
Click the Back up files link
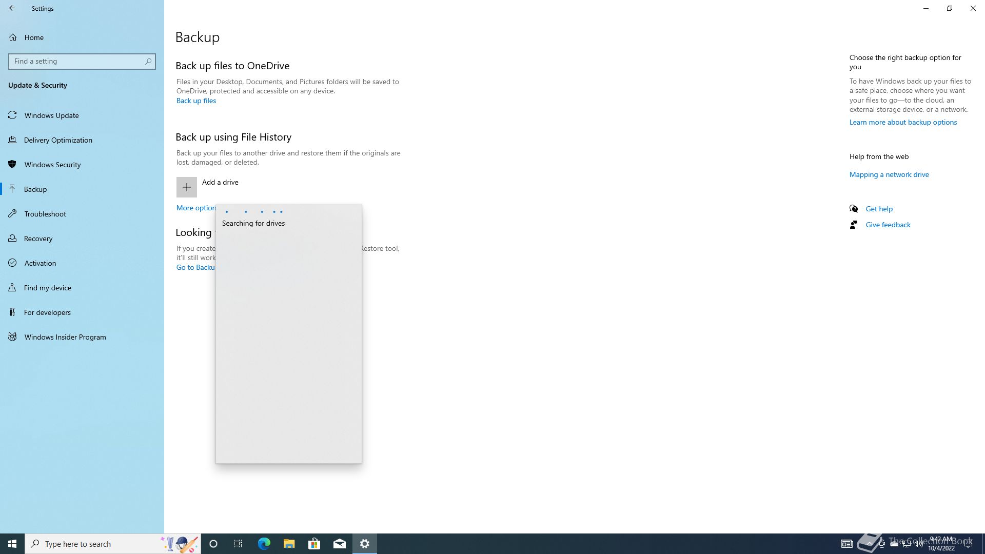click(x=196, y=101)
